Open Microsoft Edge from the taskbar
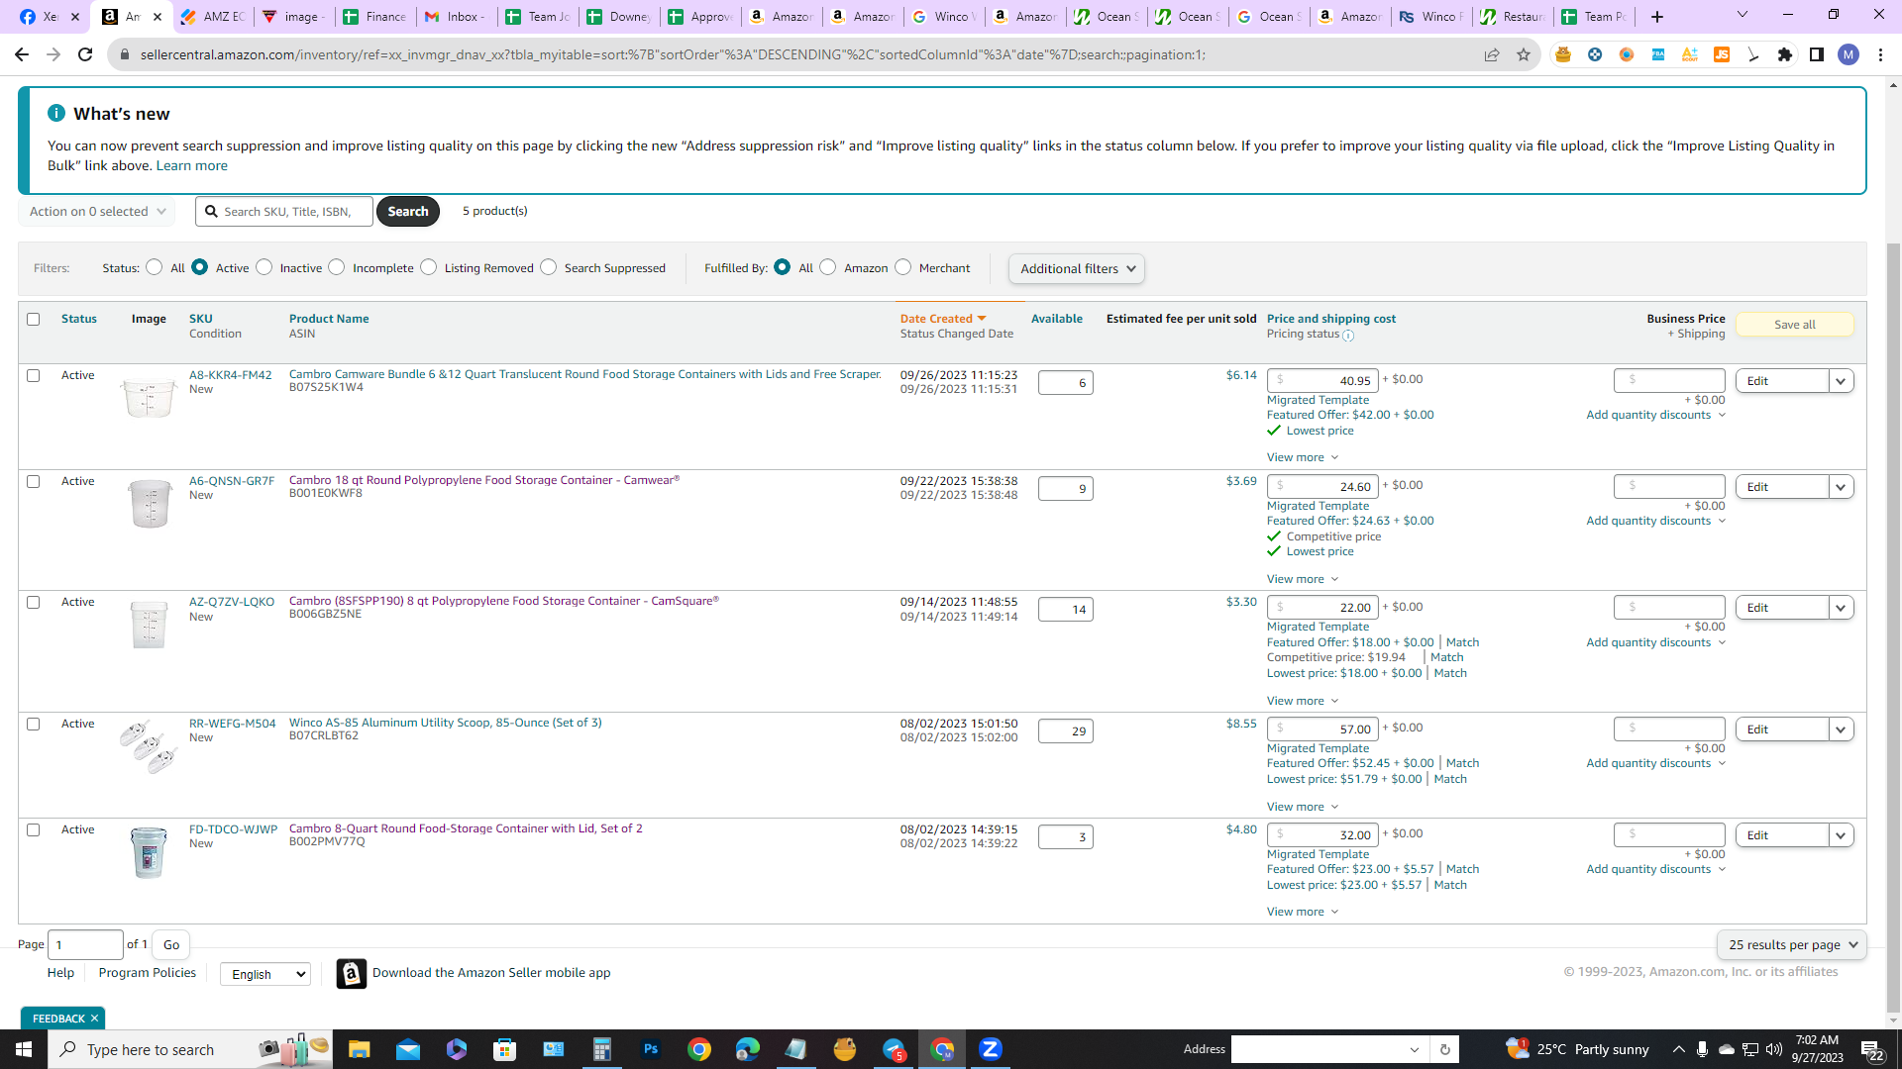1902x1069 pixels. click(x=747, y=1049)
